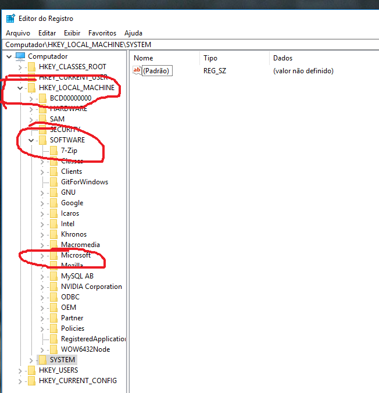
Task: Select the HKEY_LOCAL_MACHINE folder icon
Action: point(31,88)
